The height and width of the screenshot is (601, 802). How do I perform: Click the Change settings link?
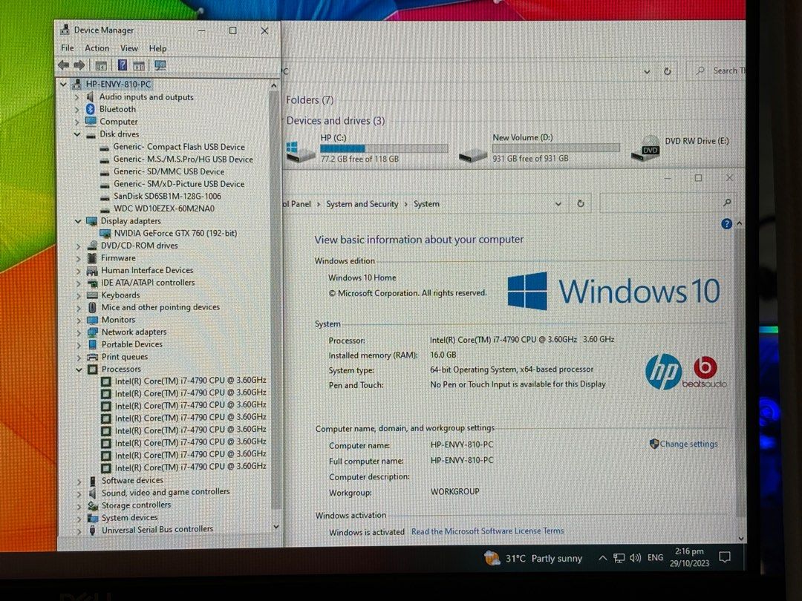(688, 444)
